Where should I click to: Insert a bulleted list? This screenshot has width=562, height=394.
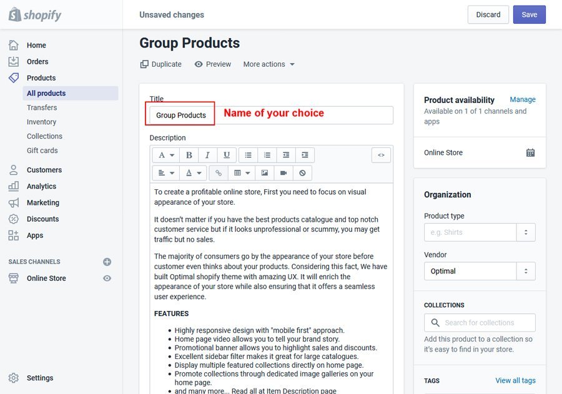(248, 155)
